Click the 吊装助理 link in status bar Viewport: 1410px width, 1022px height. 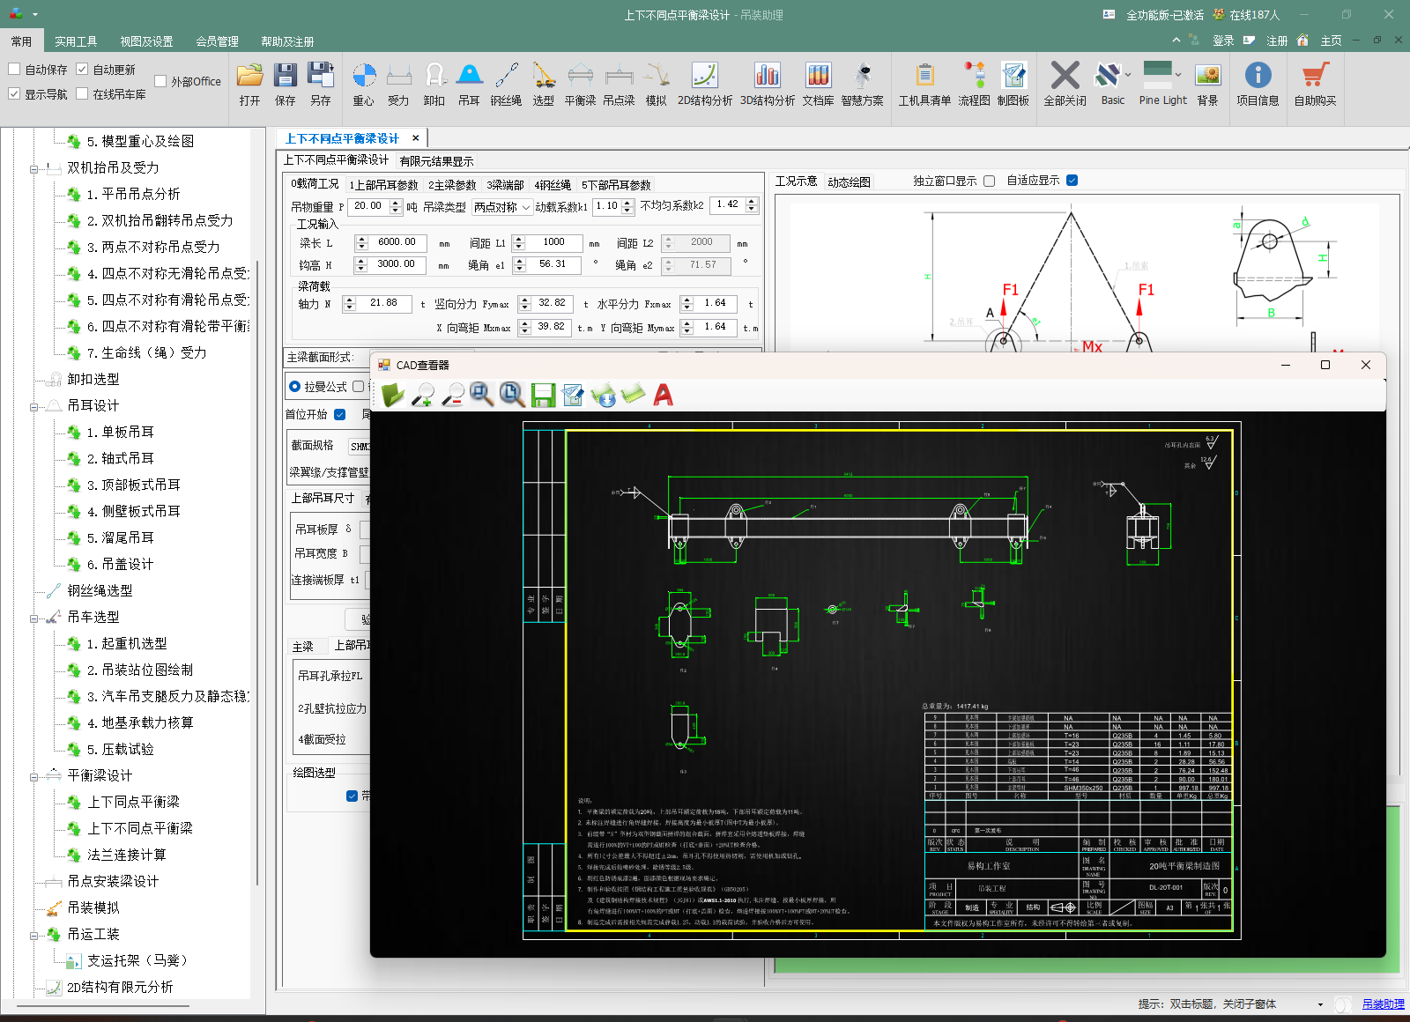1383,1003
